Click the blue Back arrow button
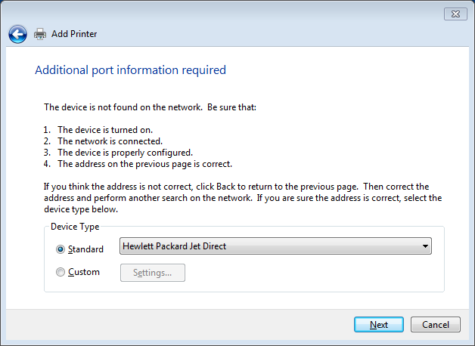The width and height of the screenshot is (475, 346). (x=17, y=34)
